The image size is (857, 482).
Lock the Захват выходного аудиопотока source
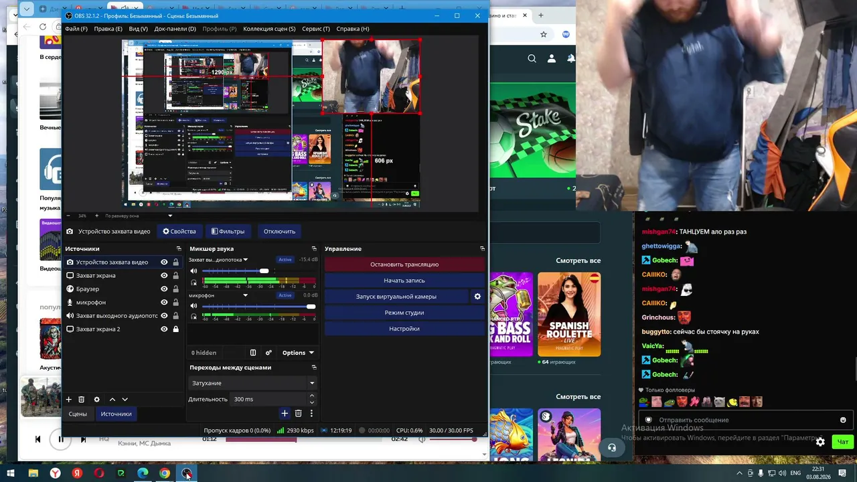[176, 316]
